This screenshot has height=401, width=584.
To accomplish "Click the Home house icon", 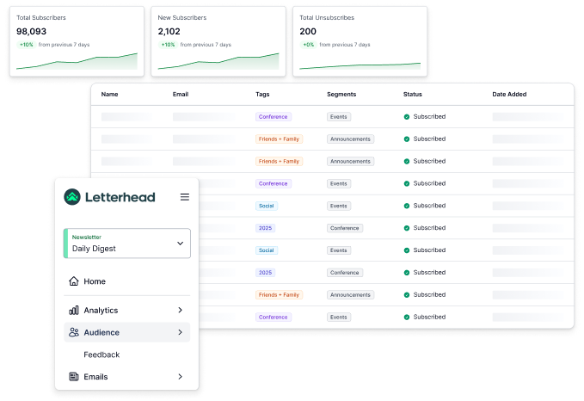I will [x=74, y=281].
